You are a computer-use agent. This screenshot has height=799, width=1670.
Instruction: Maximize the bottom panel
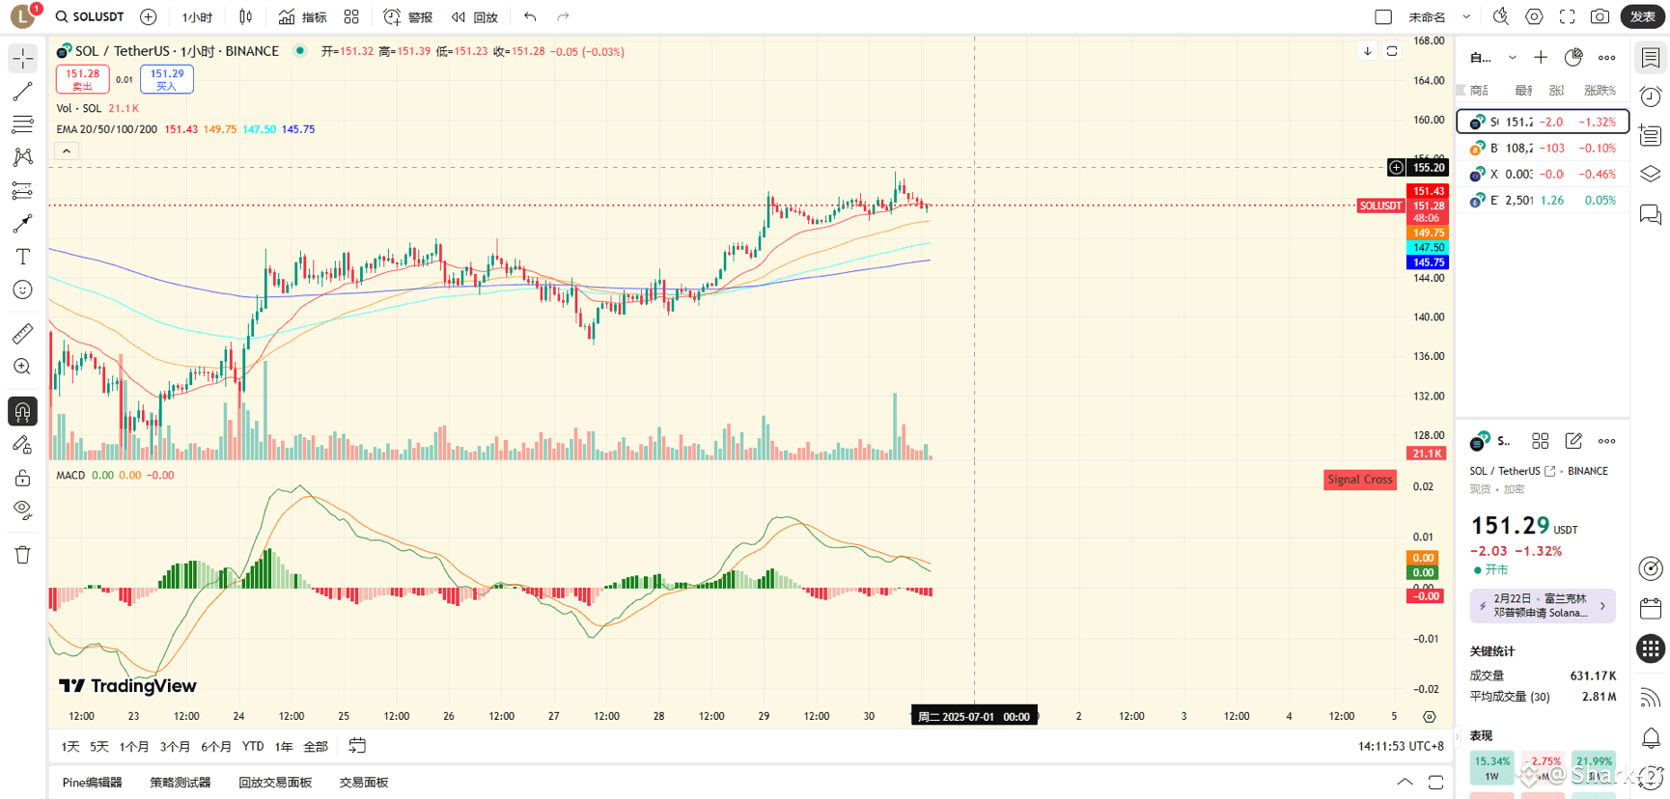[1436, 783]
